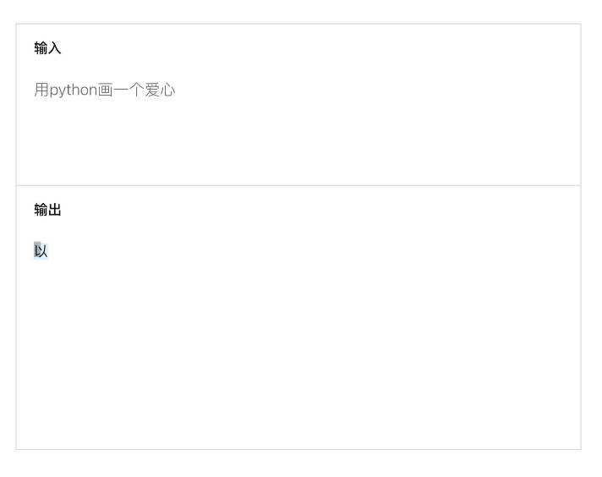Click the 输入 heading label
Viewport: 602px width, 477px height.
tap(47, 48)
